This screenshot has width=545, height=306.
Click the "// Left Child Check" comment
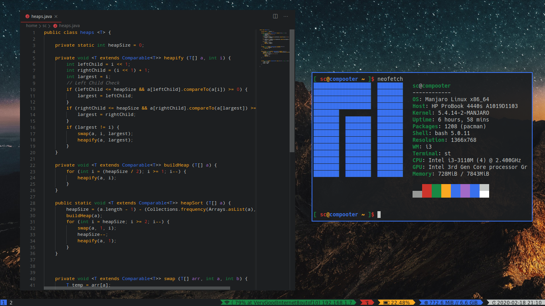[x=93, y=83]
